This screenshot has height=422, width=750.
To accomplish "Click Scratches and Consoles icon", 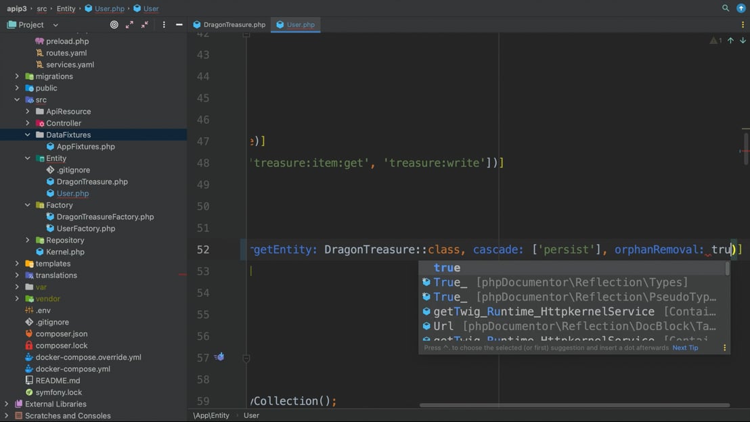I will pyautogui.click(x=19, y=416).
